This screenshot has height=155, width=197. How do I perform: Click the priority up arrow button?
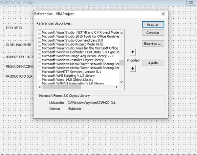(x=133, y=52)
